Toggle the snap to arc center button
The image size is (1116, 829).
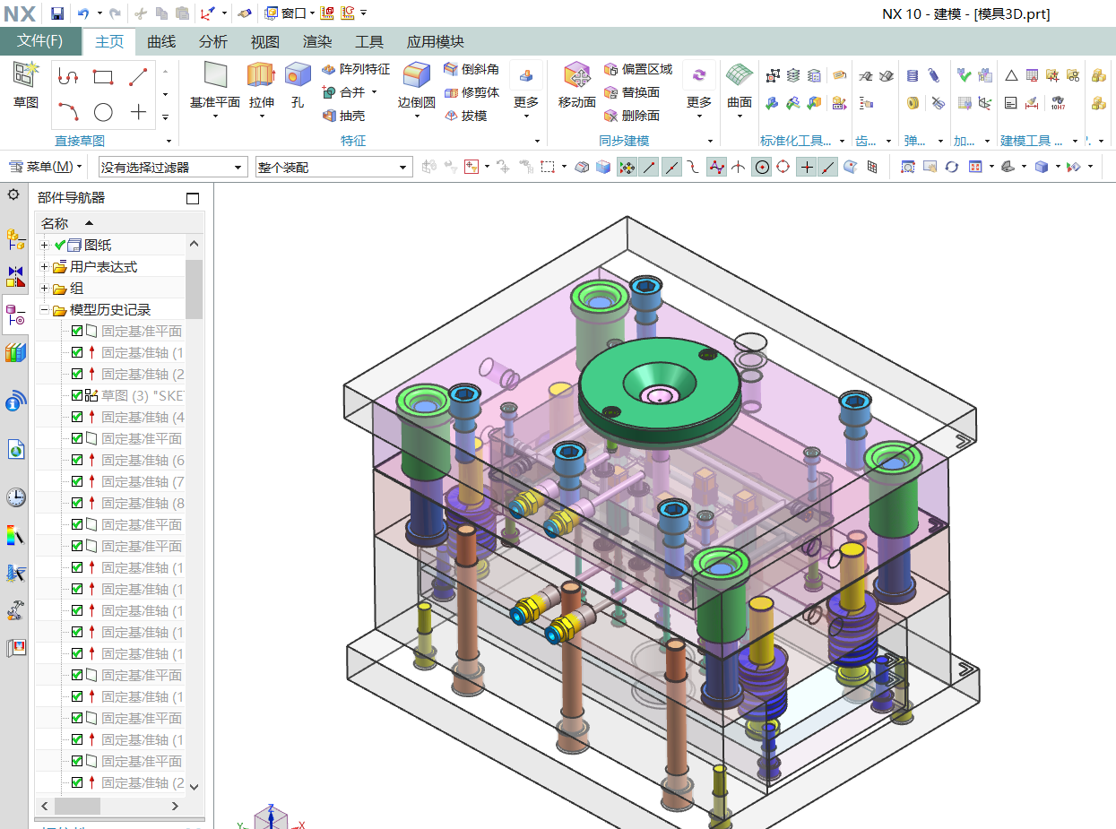[x=761, y=167]
